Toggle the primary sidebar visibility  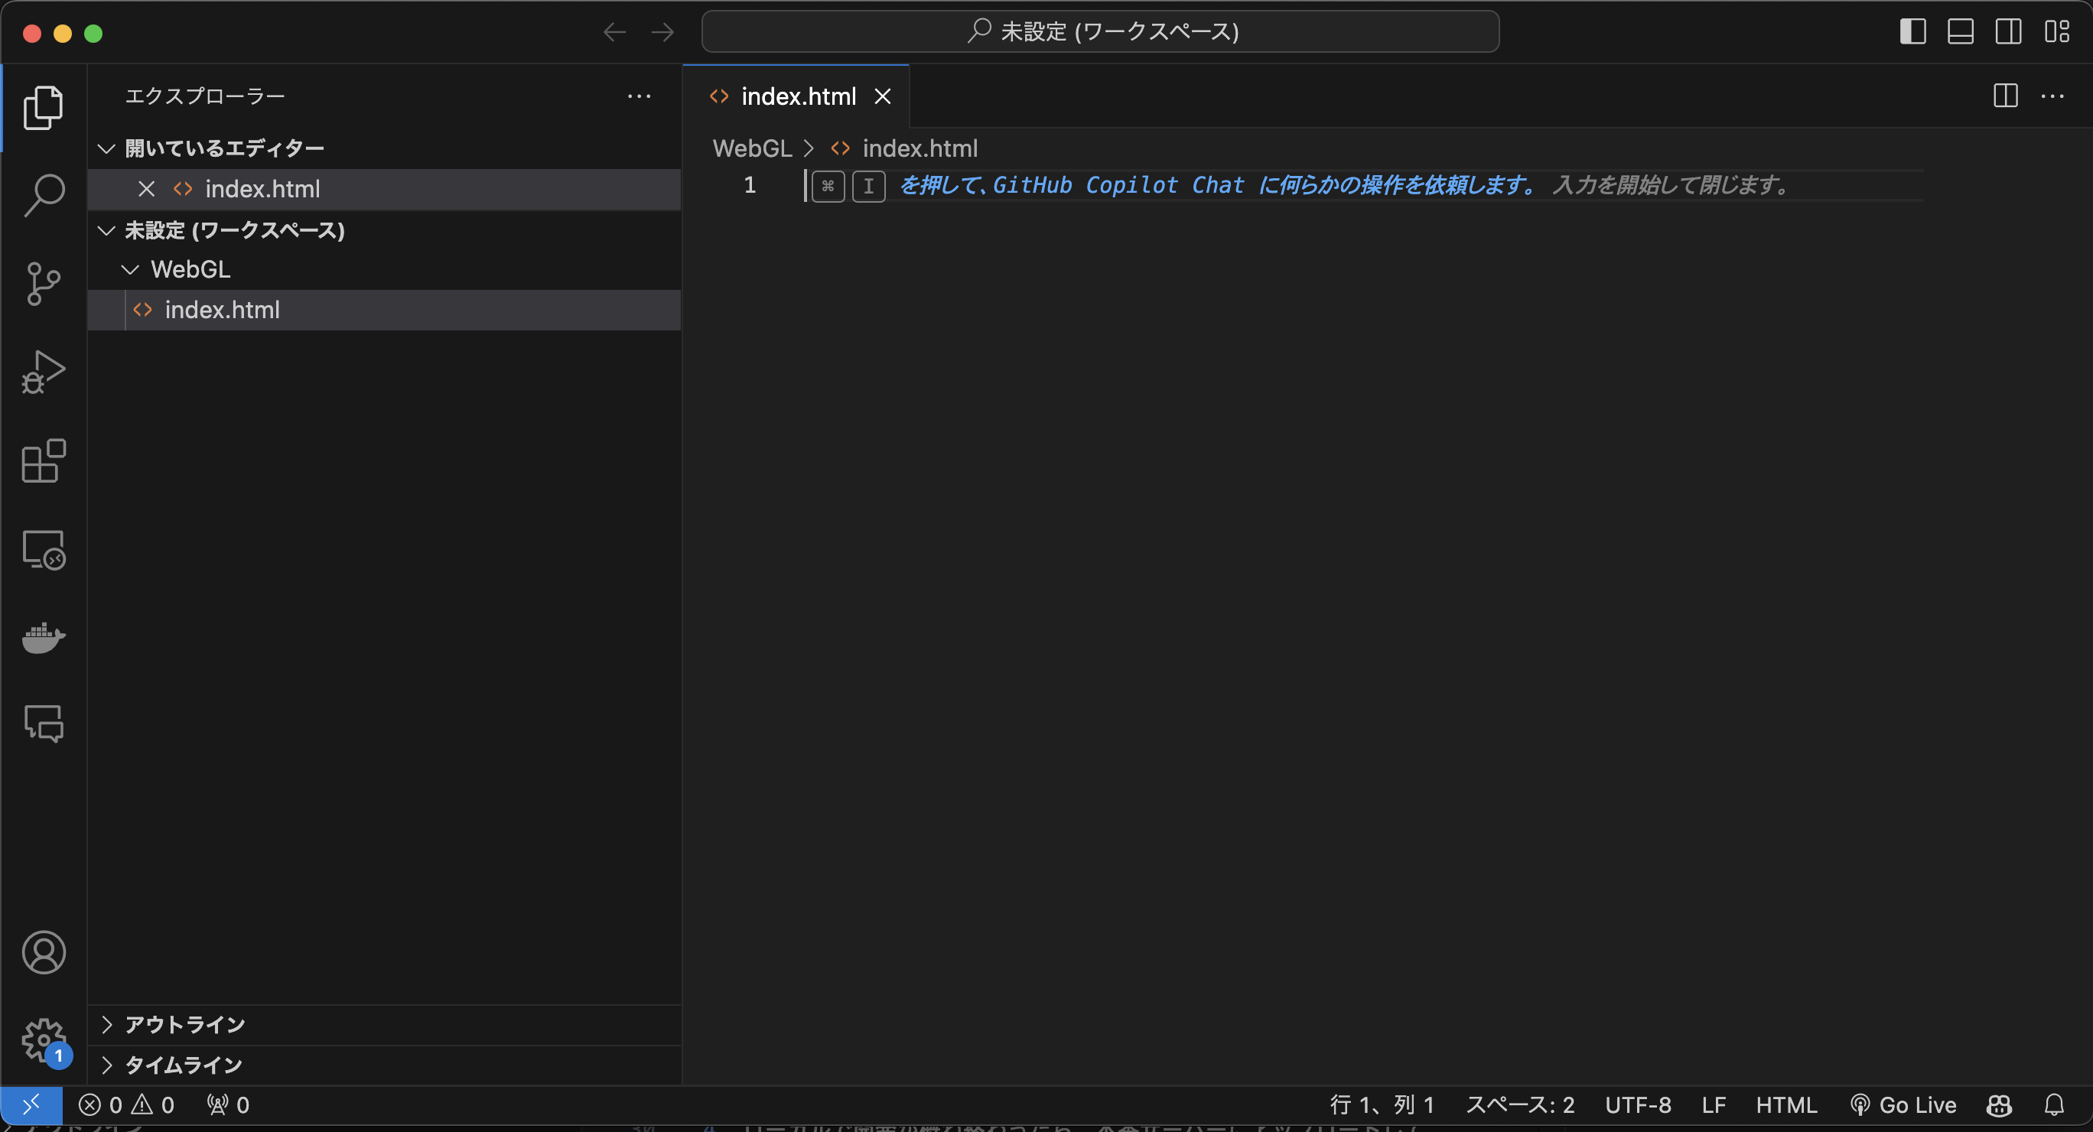1914,31
